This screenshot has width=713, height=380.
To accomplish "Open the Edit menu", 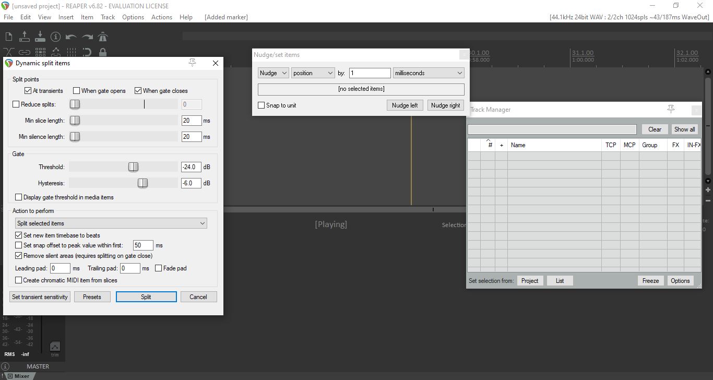I will point(26,17).
